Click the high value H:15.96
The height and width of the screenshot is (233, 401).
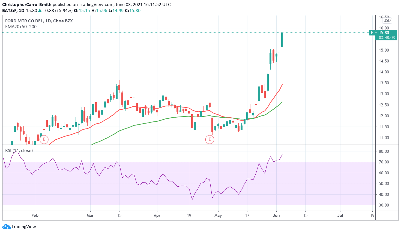(x=99, y=11)
